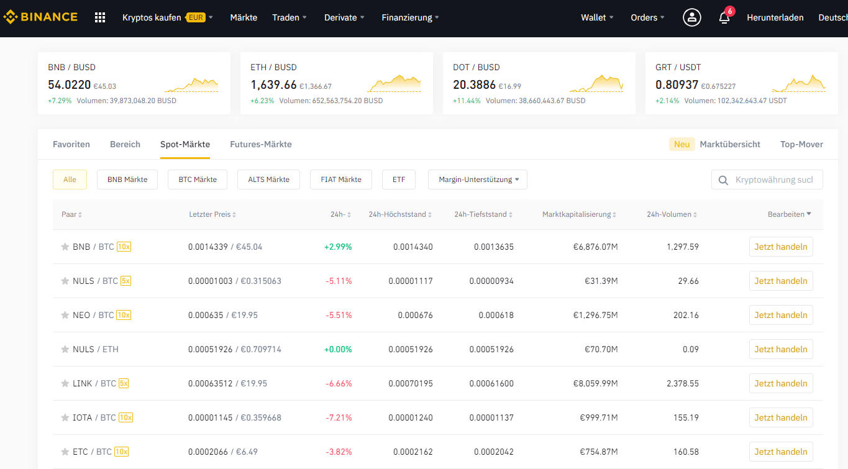Click the 10x margin badge on BNB / BTC
The height and width of the screenshot is (469, 848).
coord(124,247)
